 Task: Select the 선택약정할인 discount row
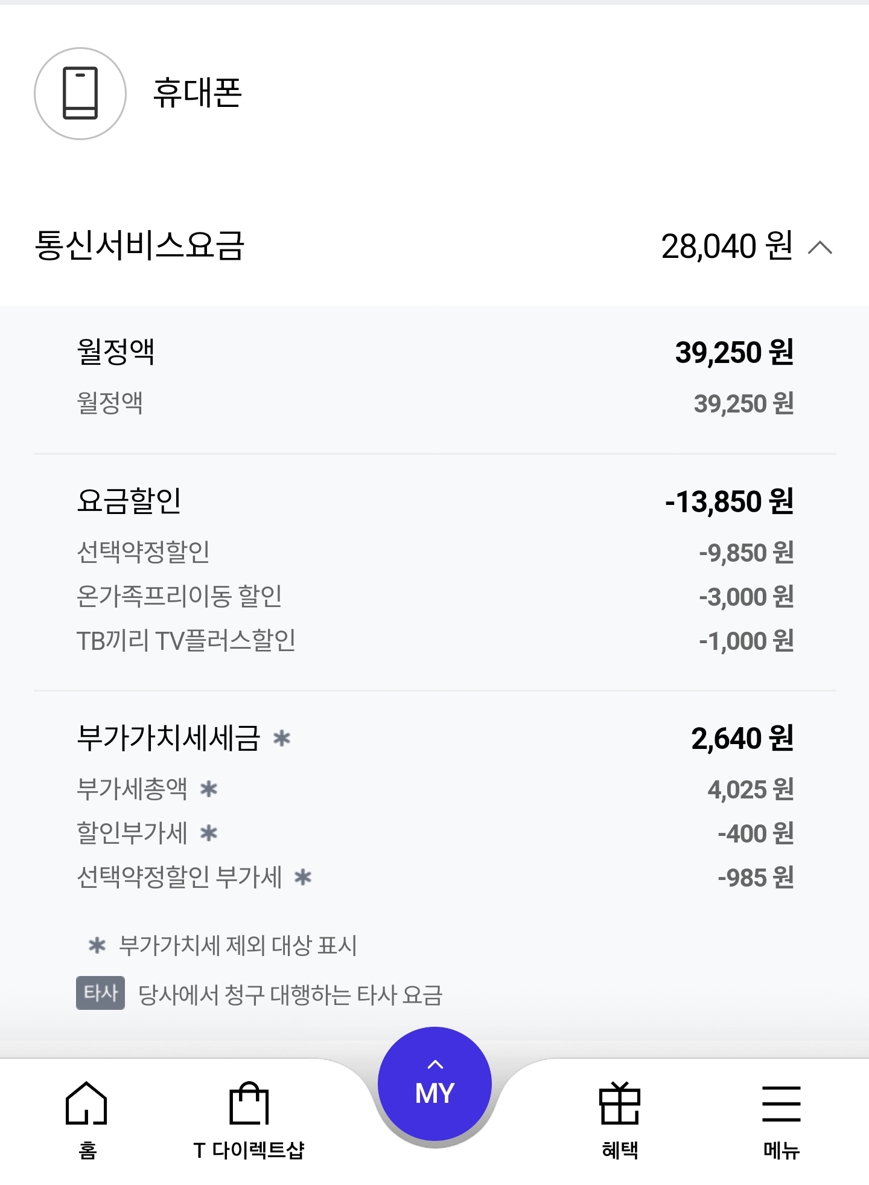pyautogui.click(x=143, y=552)
